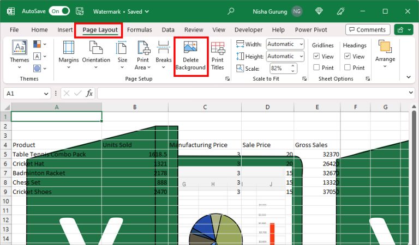The image size is (419, 245).
Task: Open the Margins options
Action: click(x=69, y=54)
